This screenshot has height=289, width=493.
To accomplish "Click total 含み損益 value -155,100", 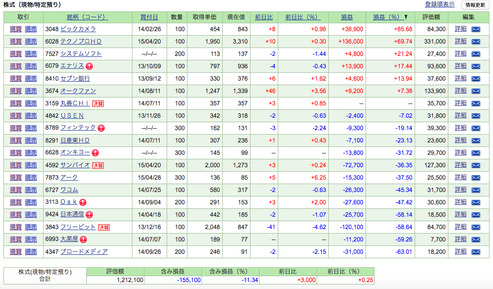I will (x=188, y=280).
